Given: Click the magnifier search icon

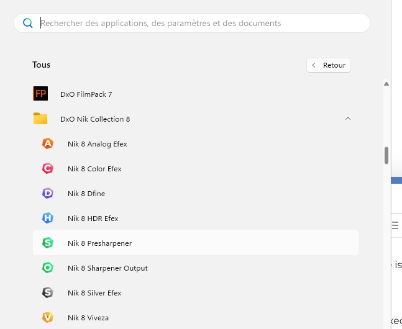Looking at the screenshot, I should pyautogui.click(x=28, y=23).
